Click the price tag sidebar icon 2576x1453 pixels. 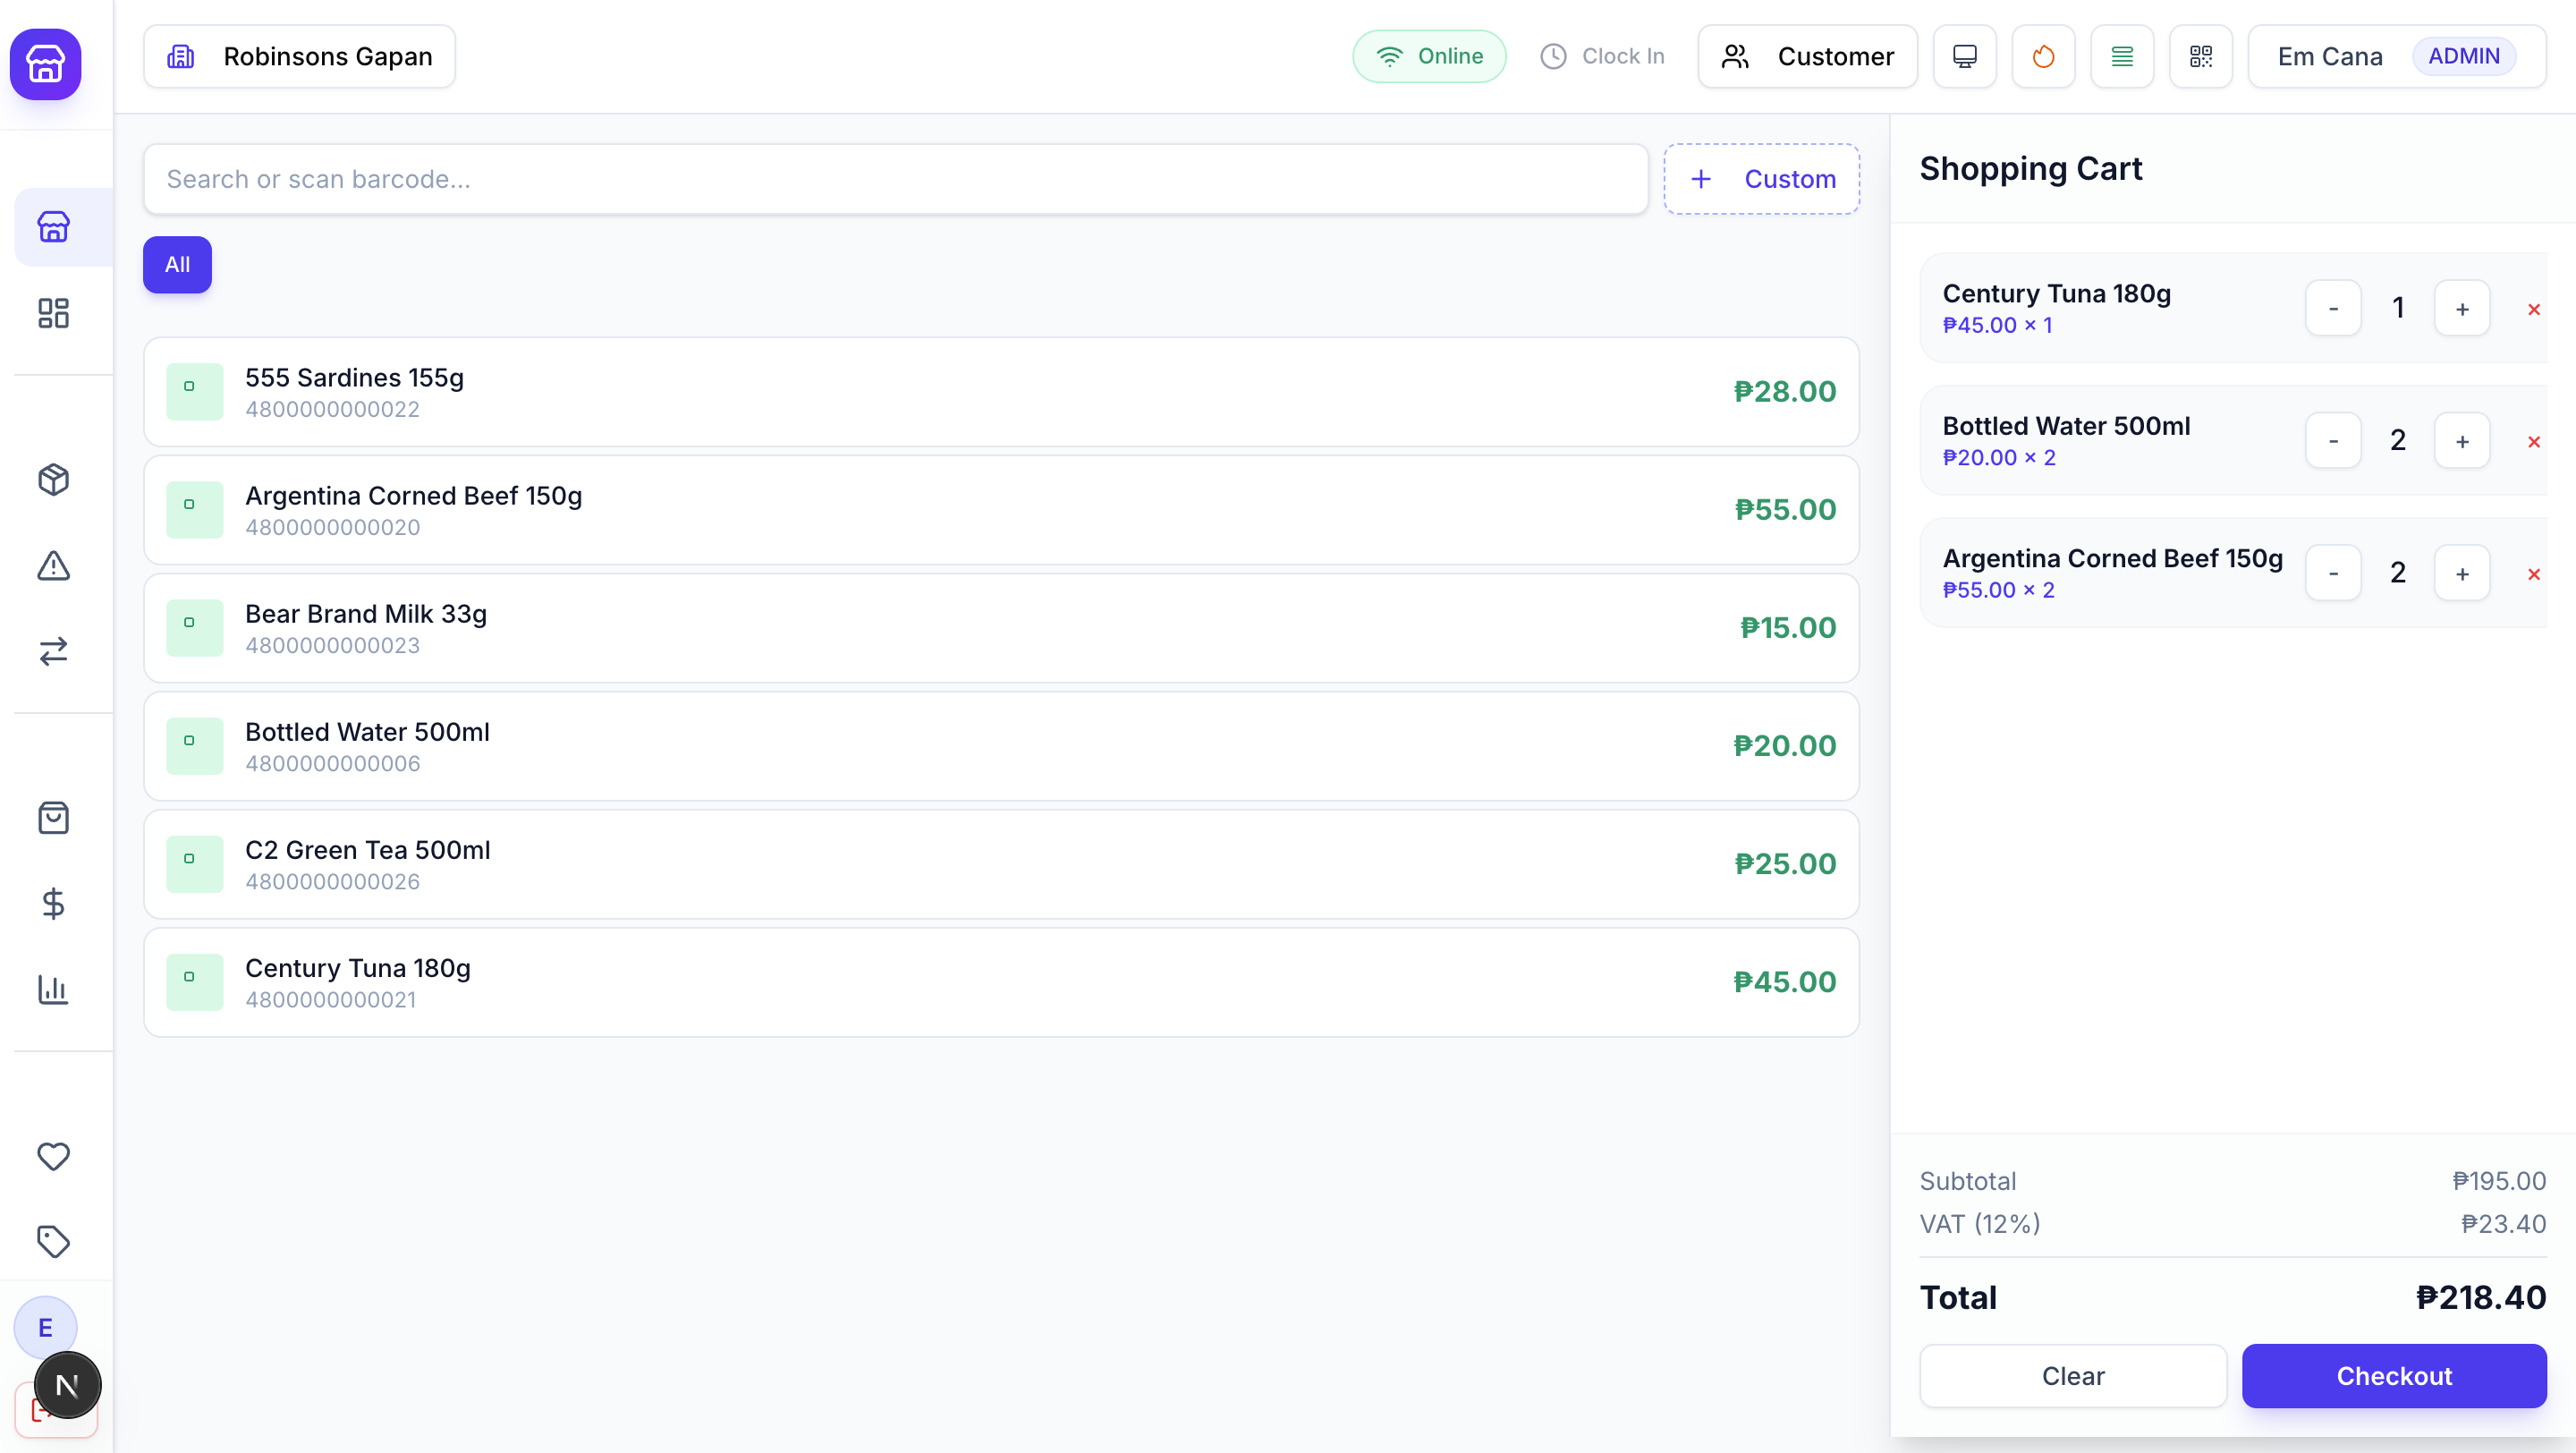point(53,1241)
